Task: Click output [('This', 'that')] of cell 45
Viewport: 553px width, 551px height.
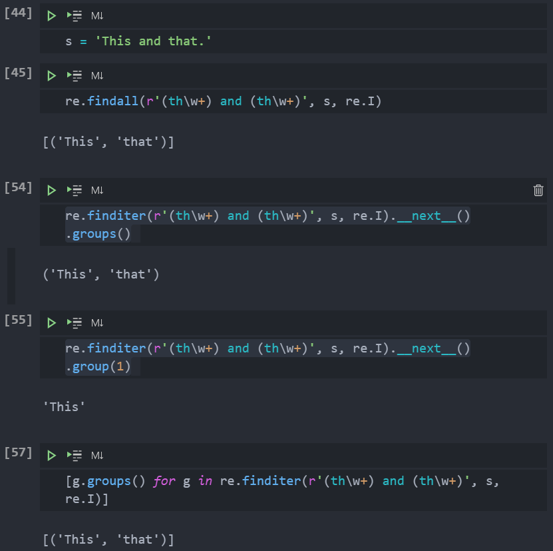Action: 108,142
